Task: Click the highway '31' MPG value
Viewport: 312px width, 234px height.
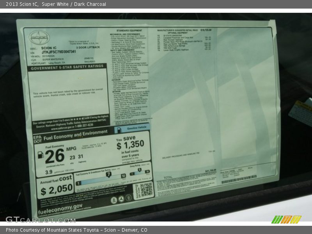Action: tap(80, 157)
